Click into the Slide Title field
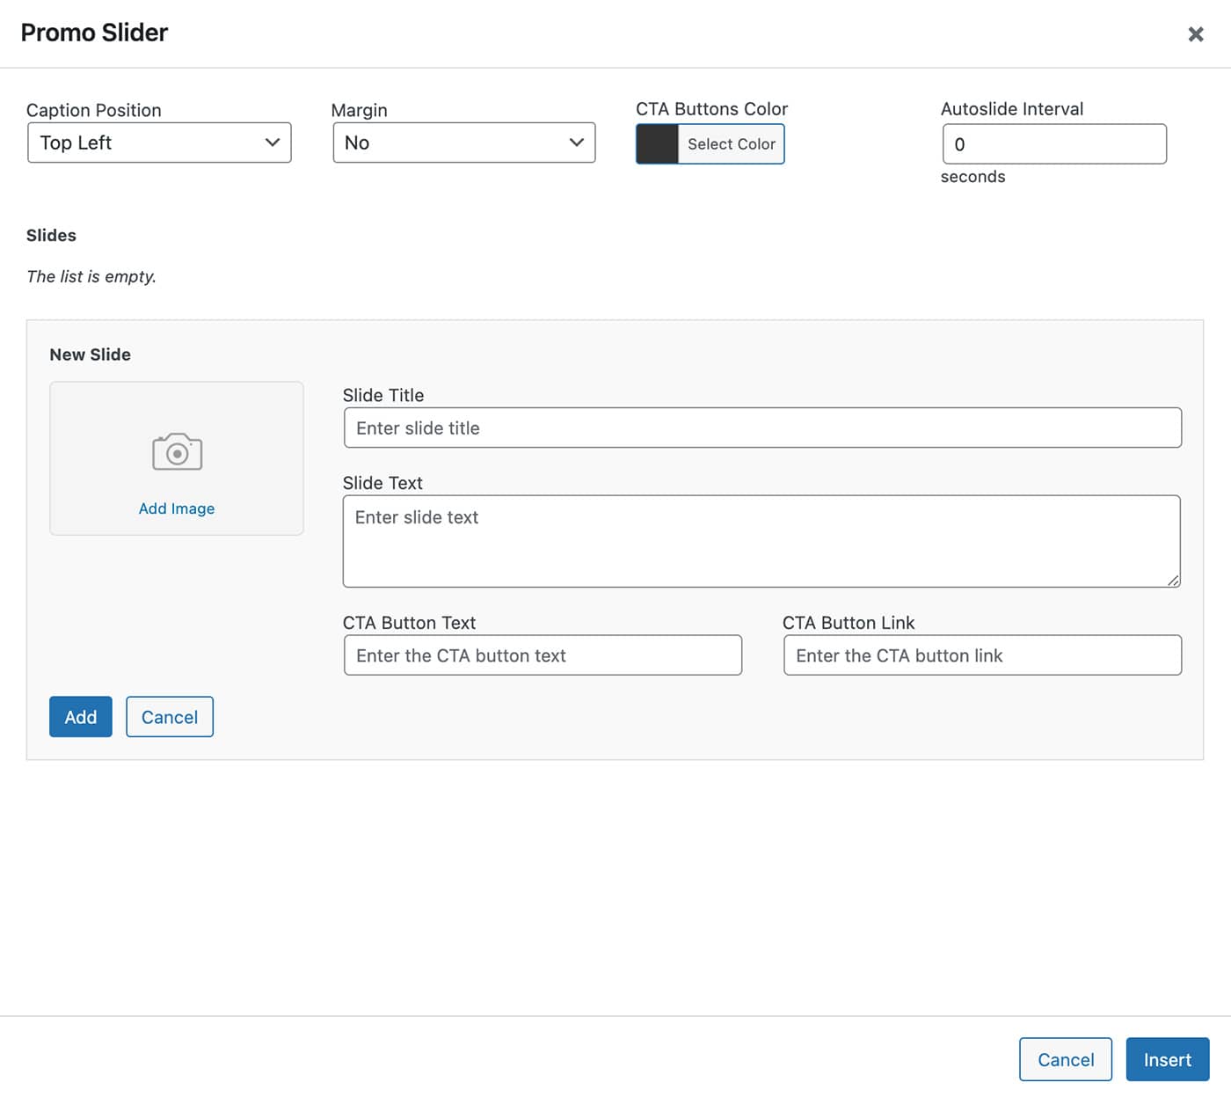This screenshot has height=1097, width=1231. [x=761, y=428]
